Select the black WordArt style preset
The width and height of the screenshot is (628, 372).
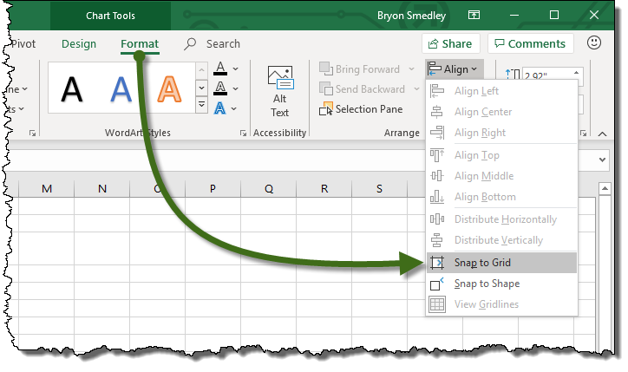[74, 89]
